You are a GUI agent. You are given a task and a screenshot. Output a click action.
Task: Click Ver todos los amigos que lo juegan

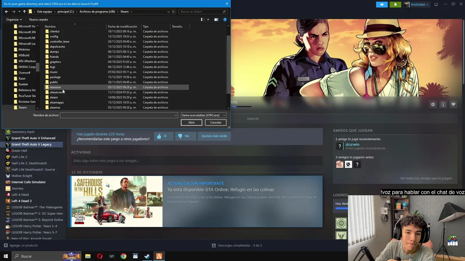(426, 178)
